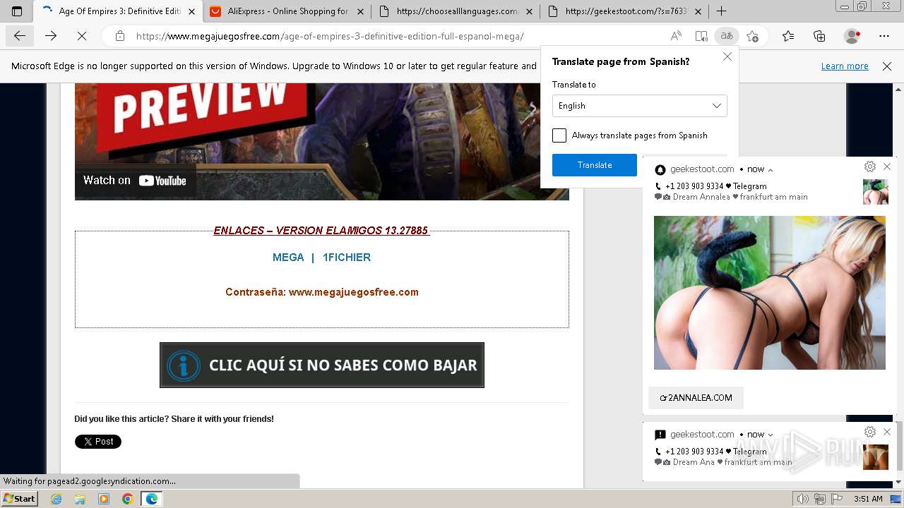904x508 pixels.
Task: Open the browser profile avatar
Action: (x=852, y=36)
